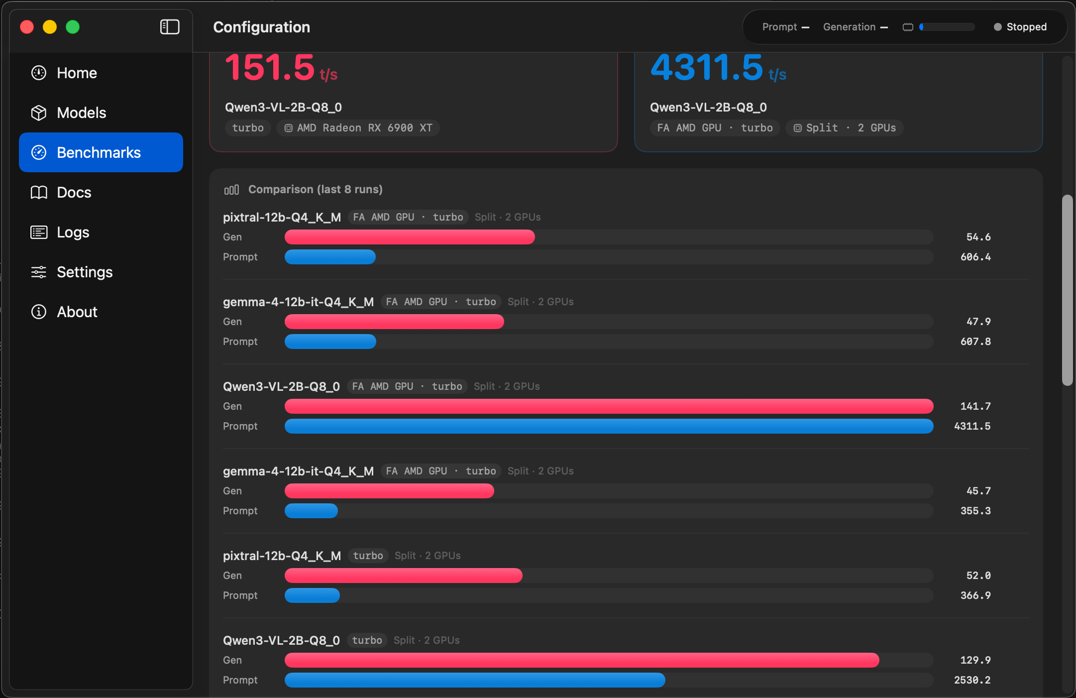Viewport: 1076px width, 698px height.
Task: View the Logs page
Action: pos(101,232)
